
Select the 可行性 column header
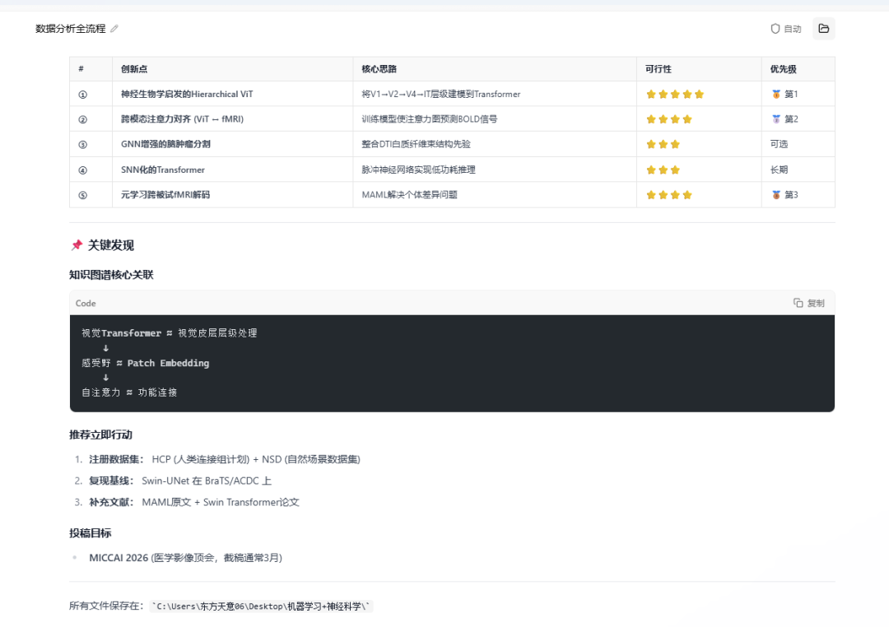pos(659,69)
